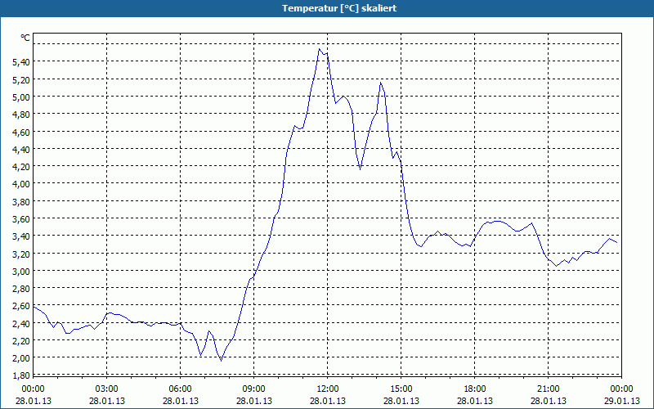Screen dimensions: 654x409
Task: Pick the 2,60 axis label
Action: click(x=21, y=306)
